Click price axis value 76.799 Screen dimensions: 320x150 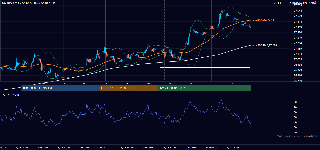(x=297, y=81)
